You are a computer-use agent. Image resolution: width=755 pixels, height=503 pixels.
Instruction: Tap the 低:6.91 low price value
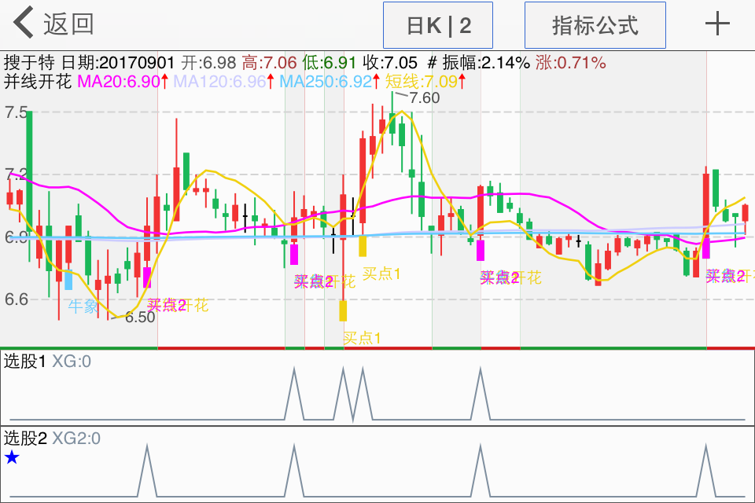click(x=330, y=63)
